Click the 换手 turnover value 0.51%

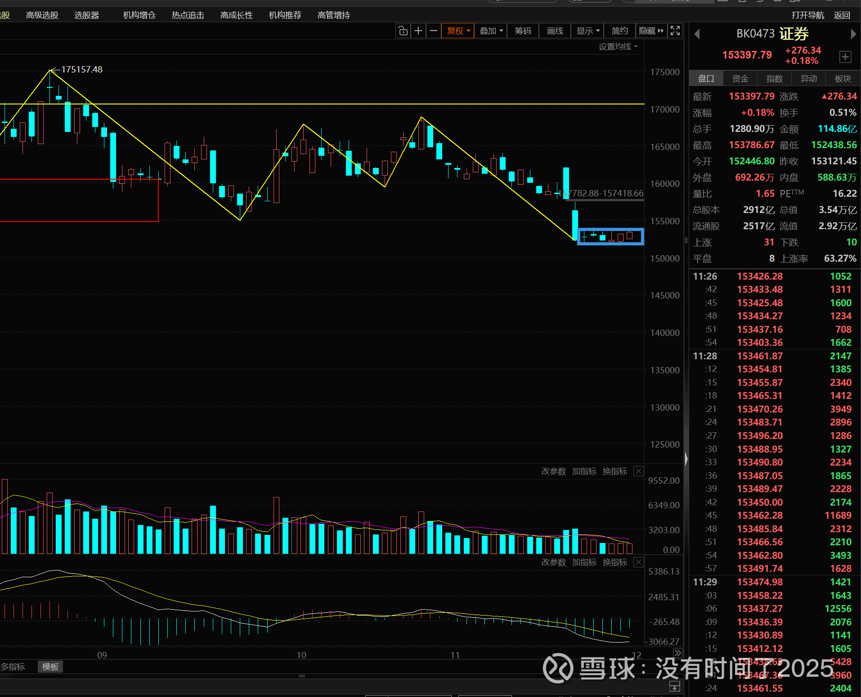click(x=843, y=113)
